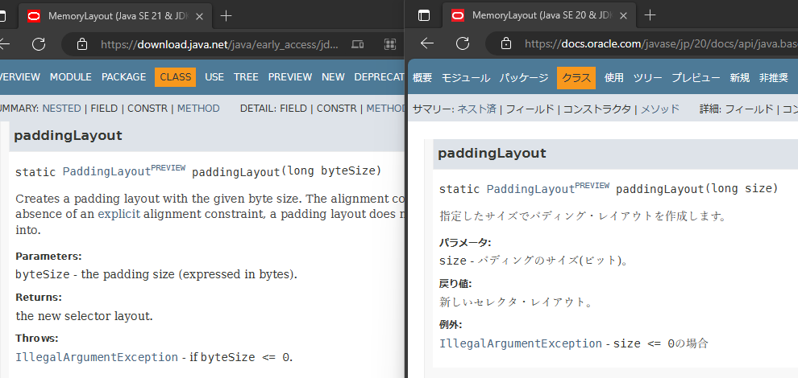Click the 'Returns:' label
Viewport: 798px width, 378px height.
tap(39, 298)
